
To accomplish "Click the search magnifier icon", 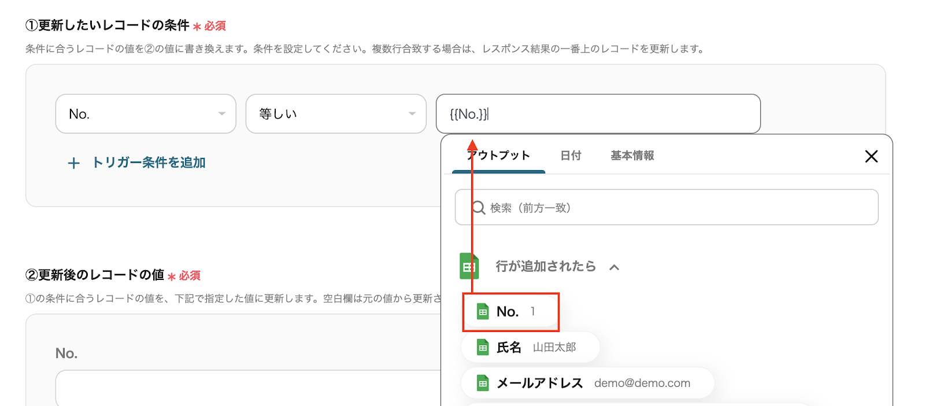I will click(479, 208).
